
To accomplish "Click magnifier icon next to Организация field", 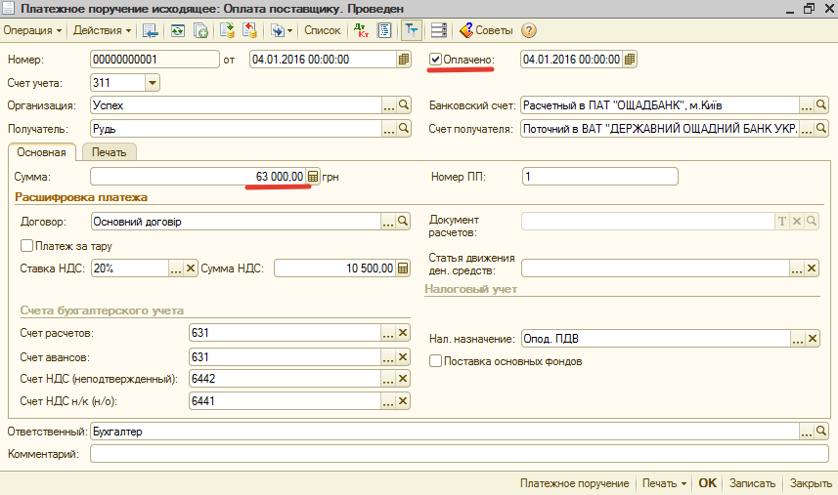I will [403, 105].
